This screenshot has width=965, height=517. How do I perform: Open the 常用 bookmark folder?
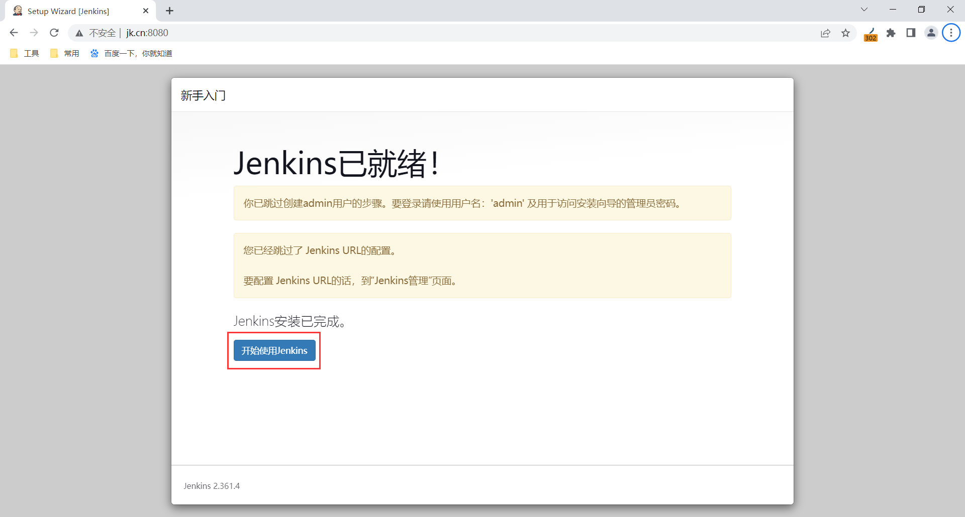tap(65, 53)
